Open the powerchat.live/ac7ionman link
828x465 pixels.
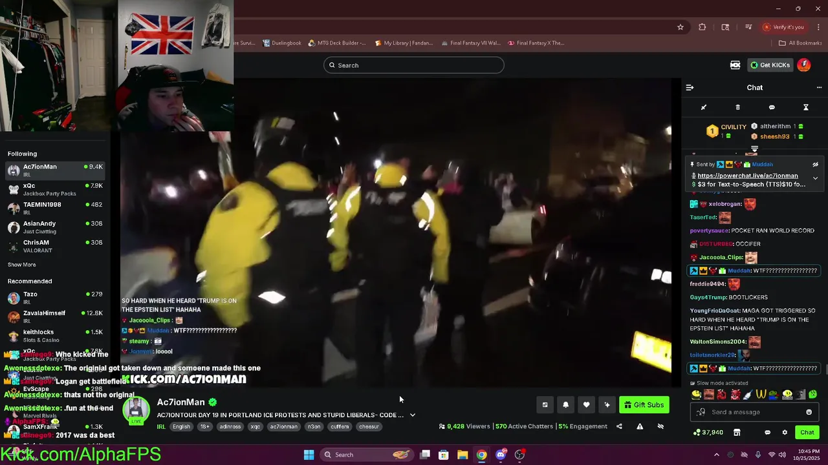[x=748, y=176]
